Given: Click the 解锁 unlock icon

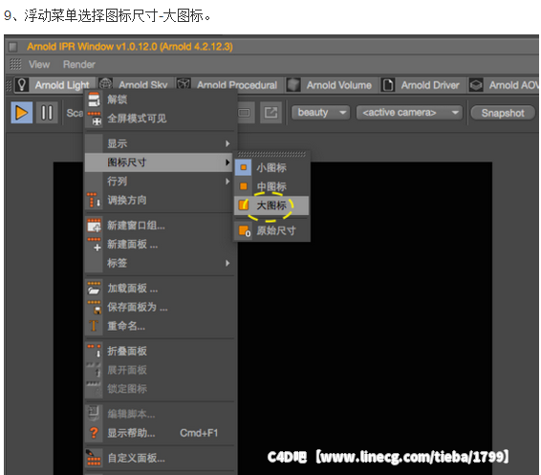Looking at the screenshot, I should point(94,99).
